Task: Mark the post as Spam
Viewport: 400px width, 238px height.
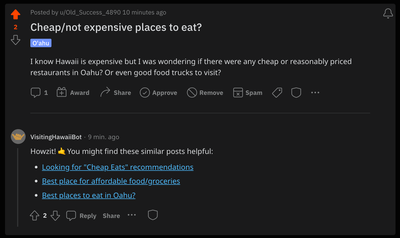Action: click(248, 93)
